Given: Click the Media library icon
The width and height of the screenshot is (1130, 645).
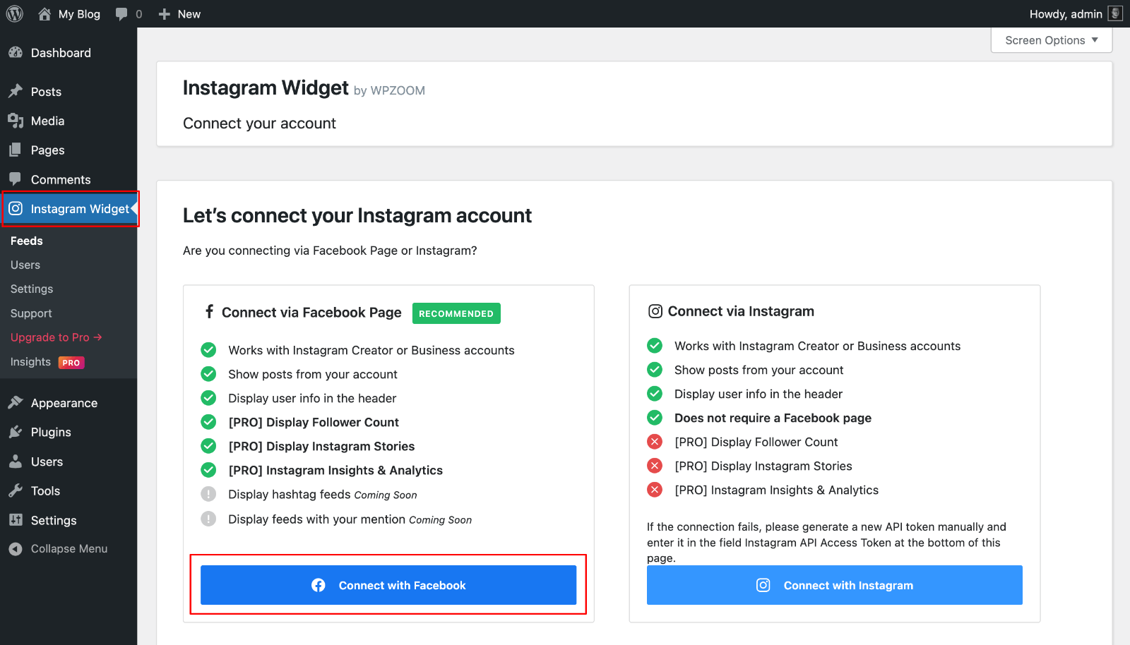Looking at the screenshot, I should [16, 121].
